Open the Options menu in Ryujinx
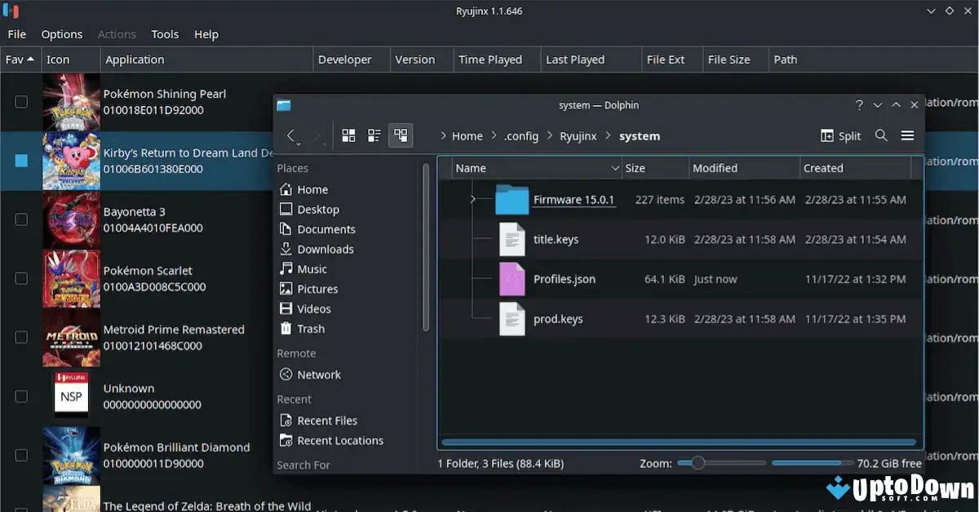Screen dimensions: 979x512 [x=62, y=34]
